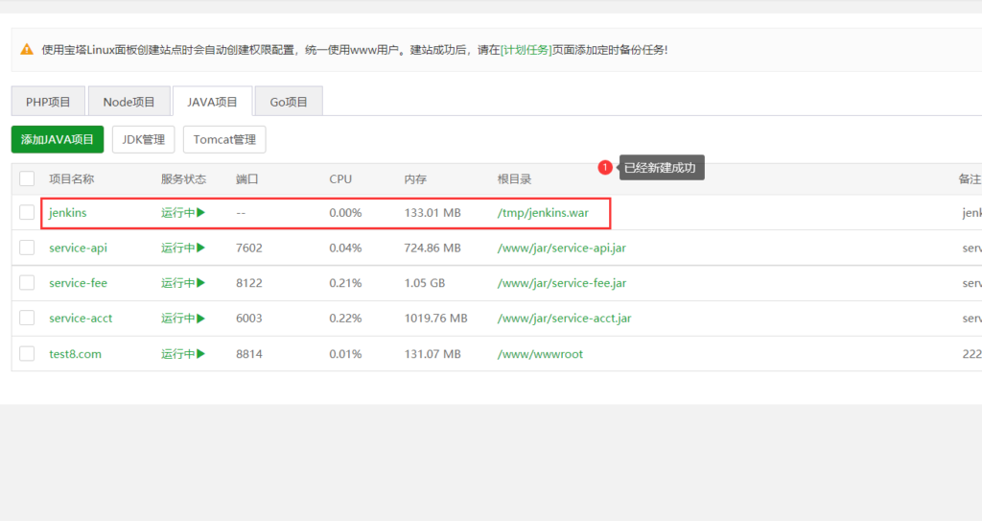Click memory value 1019.76 MB
This screenshot has width=982, height=521.
pyautogui.click(x=436, y=318)
